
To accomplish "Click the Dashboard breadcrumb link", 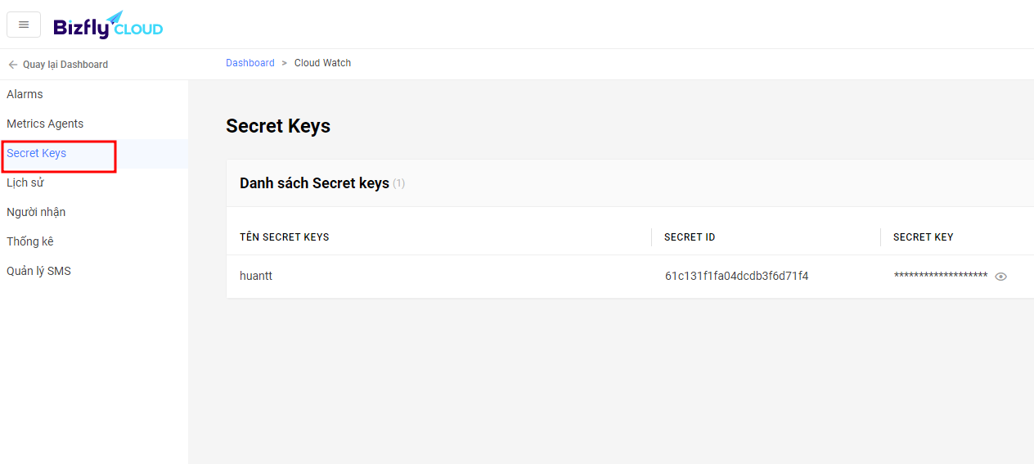I will (250, 63).
